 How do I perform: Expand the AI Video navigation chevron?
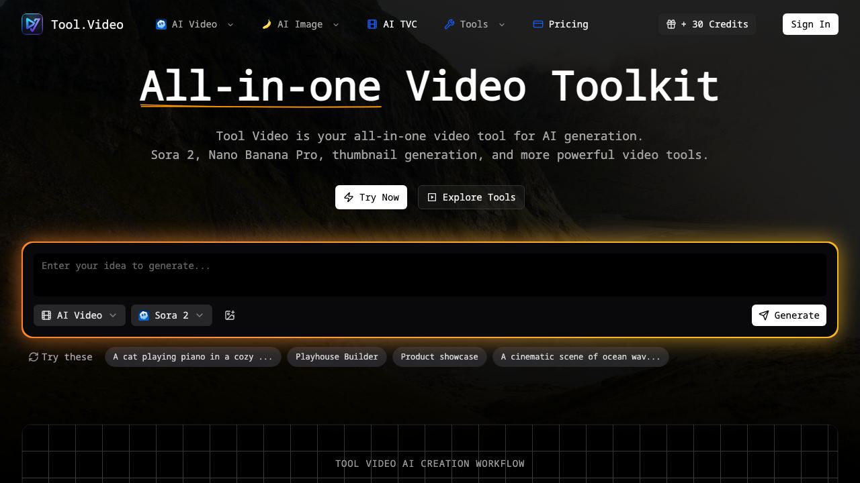[230, 25]
